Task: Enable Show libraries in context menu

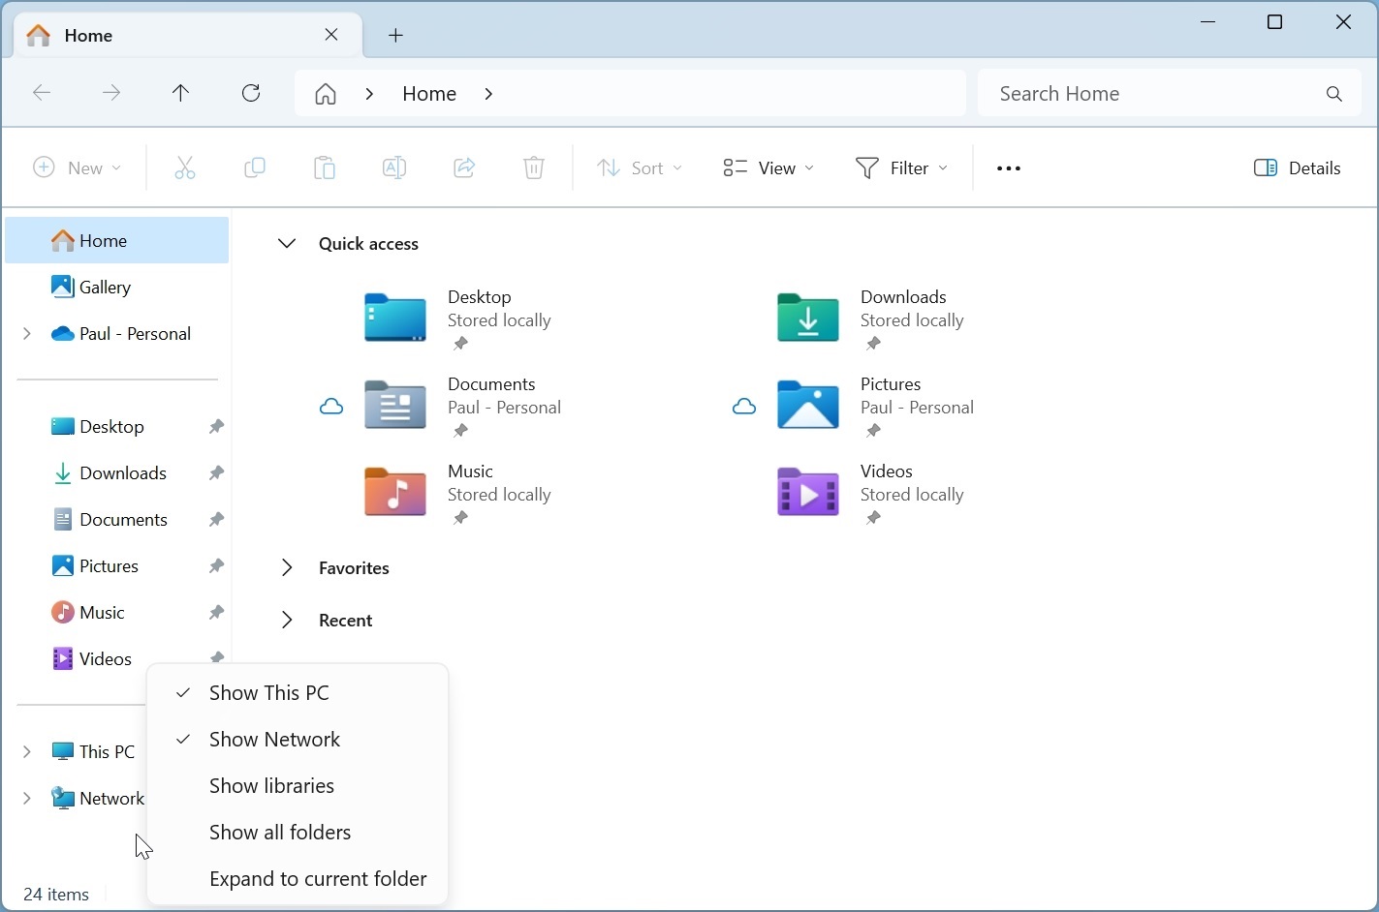Action: [x=271, y=786]
